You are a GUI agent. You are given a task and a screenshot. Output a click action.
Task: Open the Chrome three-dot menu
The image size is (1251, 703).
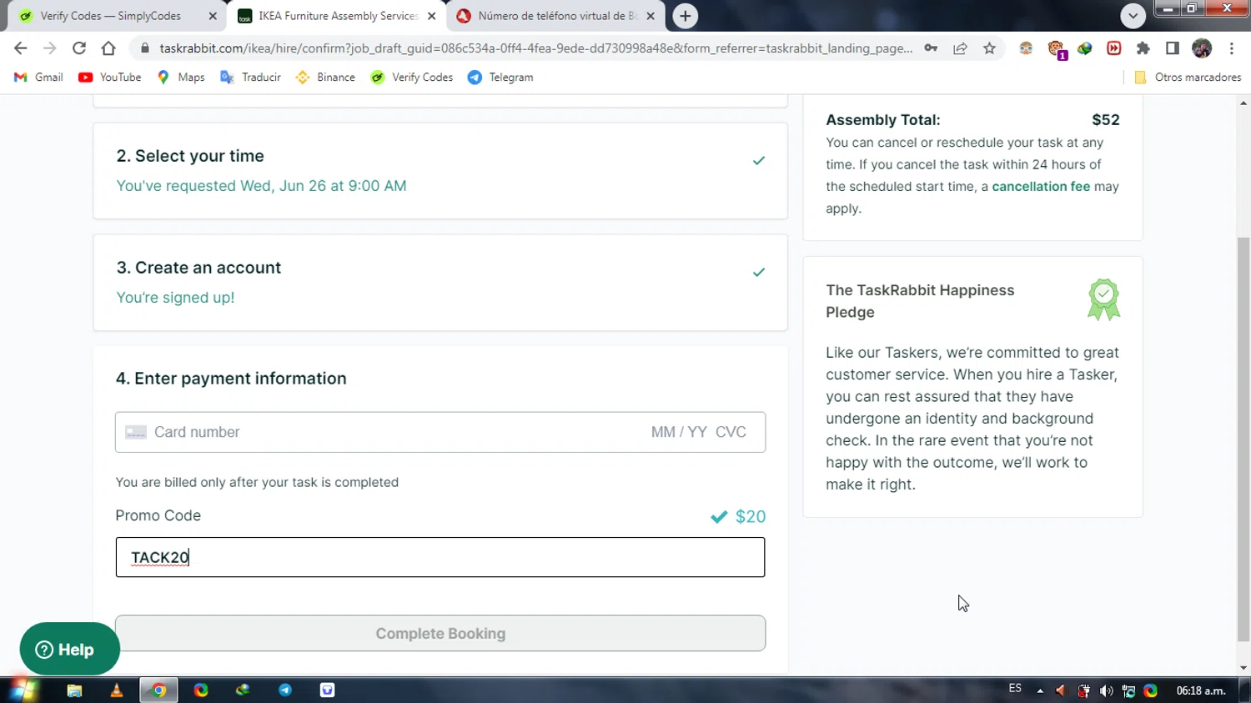click(x=1231, y=48)
